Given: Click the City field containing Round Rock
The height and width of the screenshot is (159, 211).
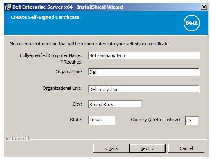Looking at the screenshot, I should [115, 104].
